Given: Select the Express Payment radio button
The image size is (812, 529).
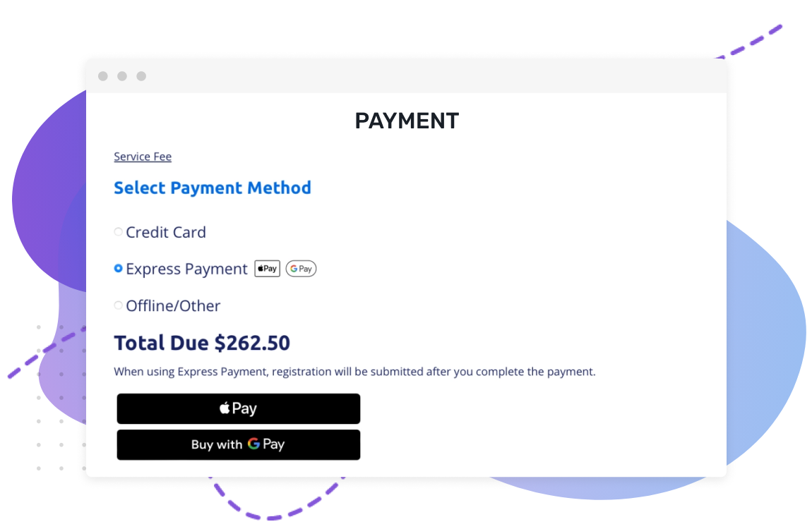Looking at the screenshot, I should (x=118, y=268).
